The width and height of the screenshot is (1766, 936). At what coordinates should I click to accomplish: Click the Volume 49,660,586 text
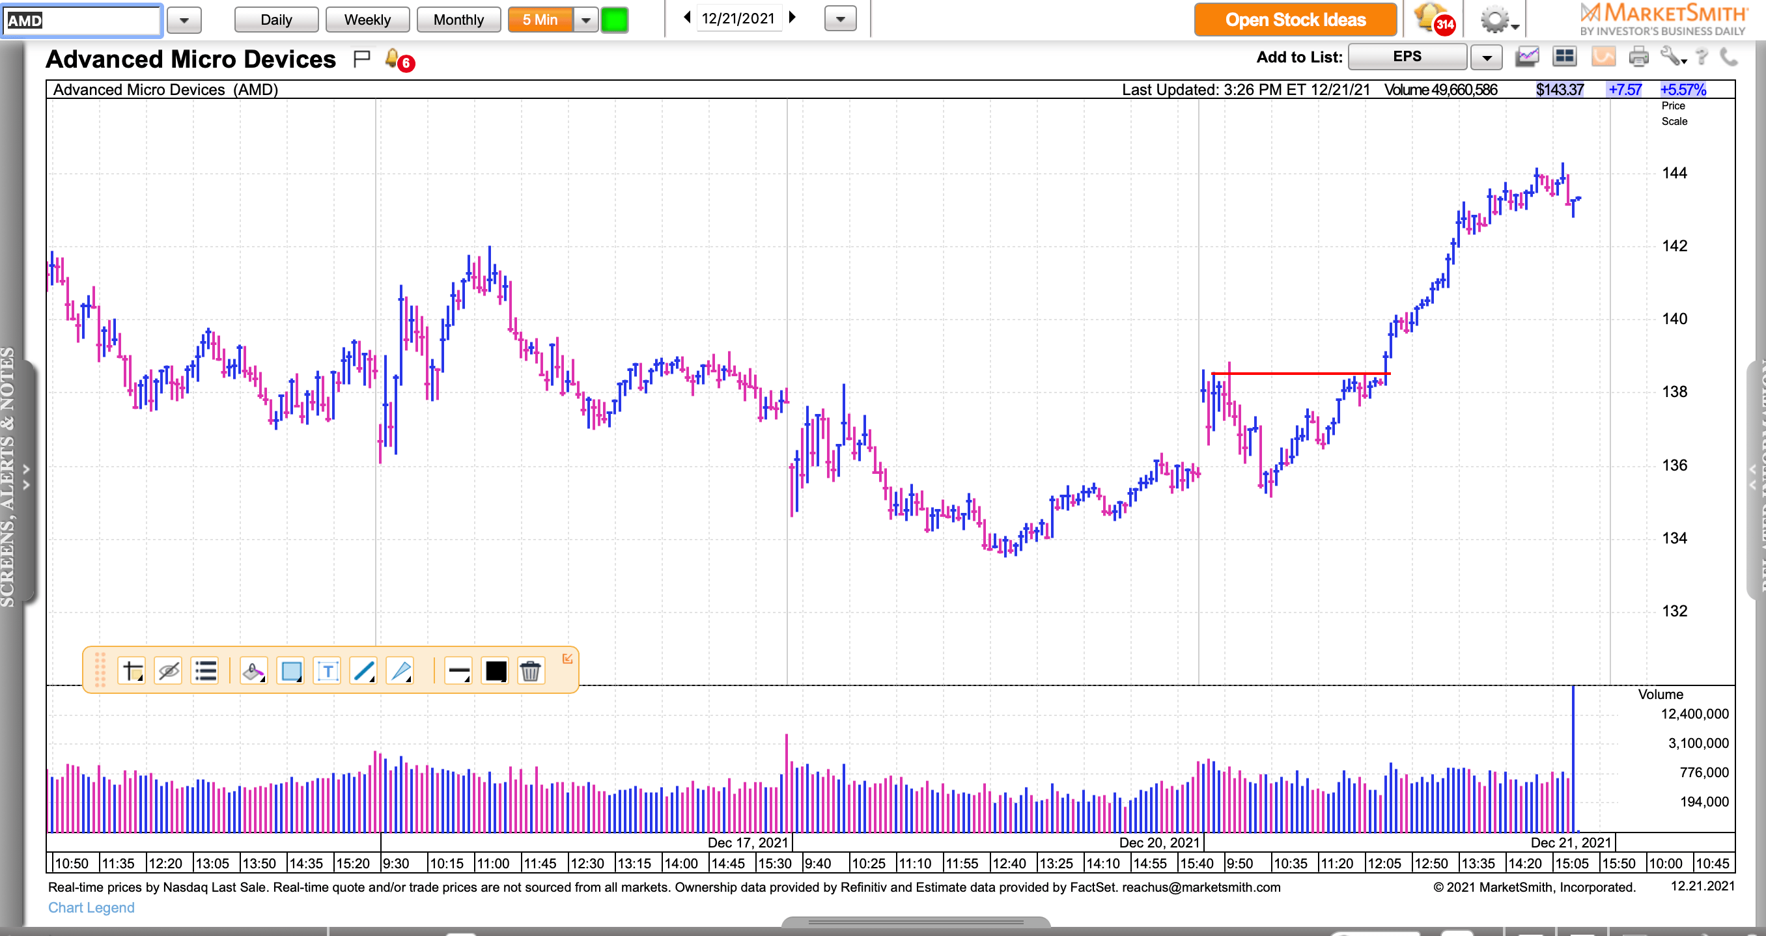tap(1440, 90)
